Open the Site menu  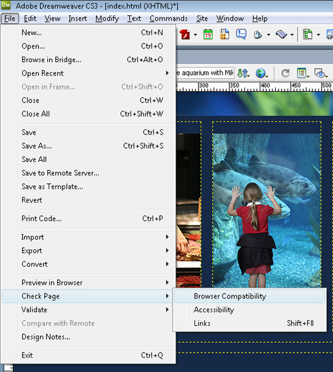click(202, 19)
